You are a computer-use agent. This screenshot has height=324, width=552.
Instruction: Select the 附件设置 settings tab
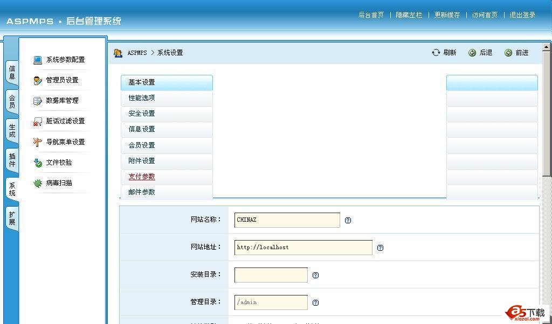tap(167, 161)
